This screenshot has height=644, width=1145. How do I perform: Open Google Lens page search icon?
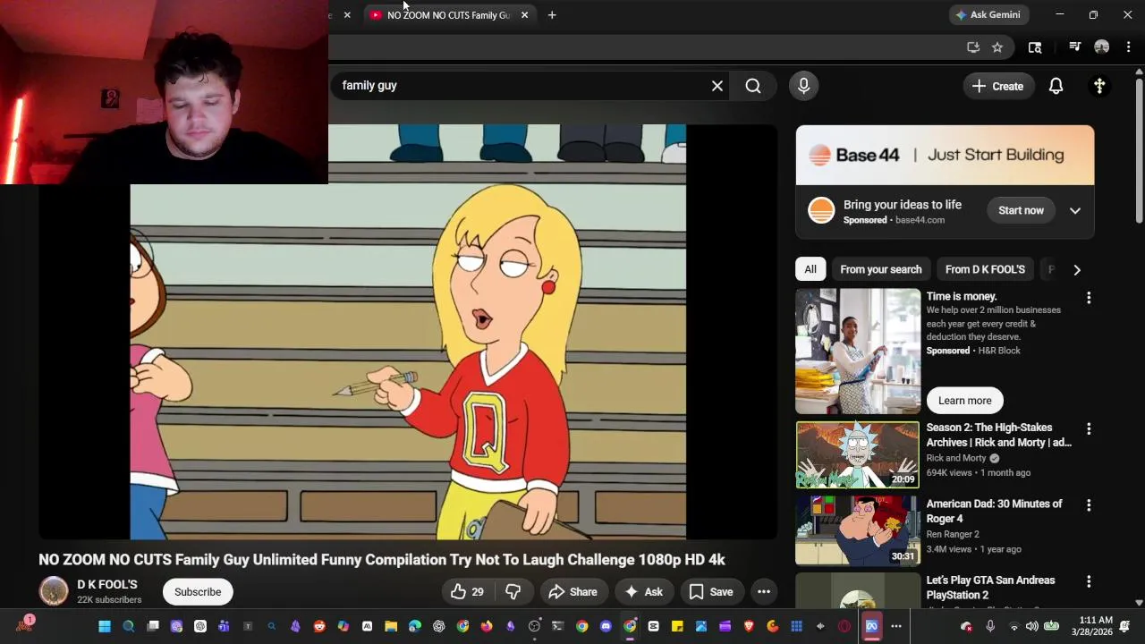click(1035, 47)
